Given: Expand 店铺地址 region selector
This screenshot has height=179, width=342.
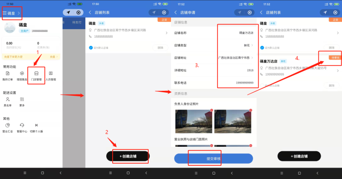Looking at the screenshot, I should pyautogui.click(x=236, y=58).
